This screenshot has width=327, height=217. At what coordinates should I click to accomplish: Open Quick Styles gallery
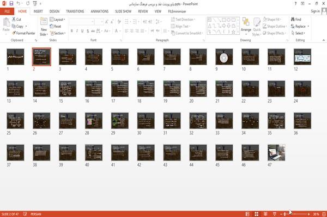(x=257, y=27)
